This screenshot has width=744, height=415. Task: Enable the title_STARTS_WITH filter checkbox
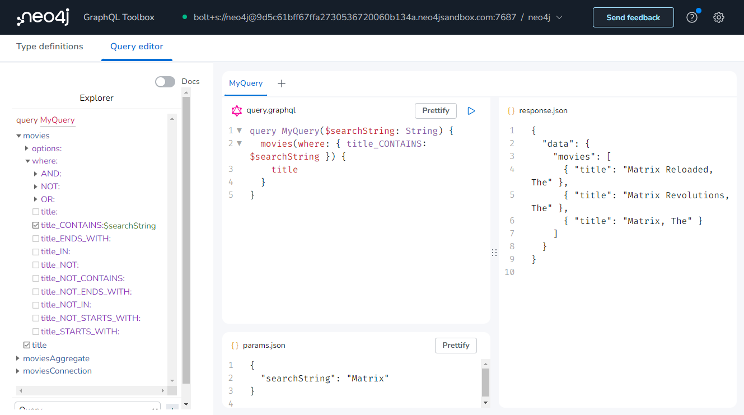36,331
